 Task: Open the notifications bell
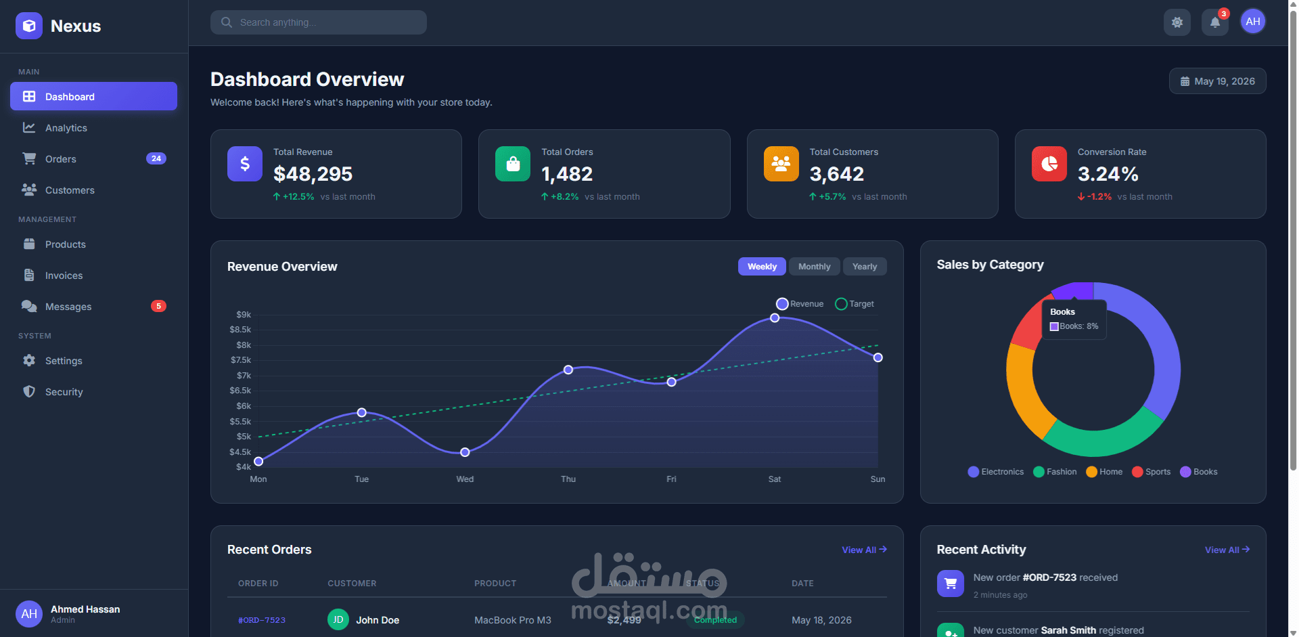click(x=1215, y=22)
